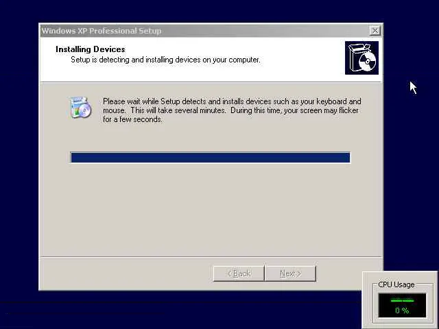Click the grayed-out Back button
The width and height of the screenshot is (439, 329).
pyautogui.click(x=239, y=273)
